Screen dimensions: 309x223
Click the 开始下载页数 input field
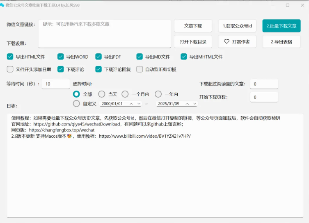[264, 97]
